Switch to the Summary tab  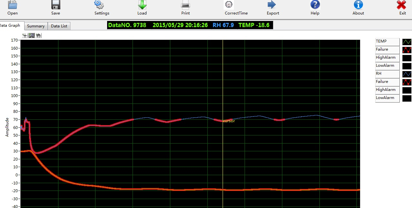(36, 26)
